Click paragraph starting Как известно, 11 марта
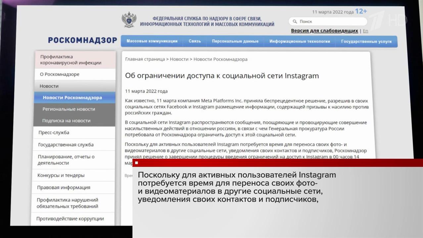The image size is (423, 238). (x=247, y=107)
